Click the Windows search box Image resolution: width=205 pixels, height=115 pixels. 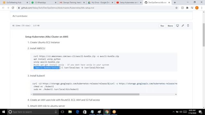tap(33, 112)
